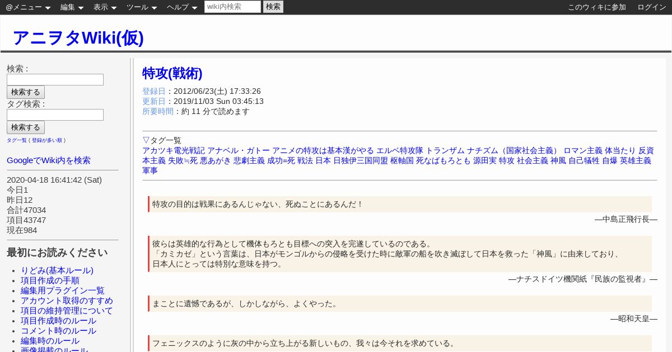
Task: Open the トランザム tag
Action: [445, 150]
